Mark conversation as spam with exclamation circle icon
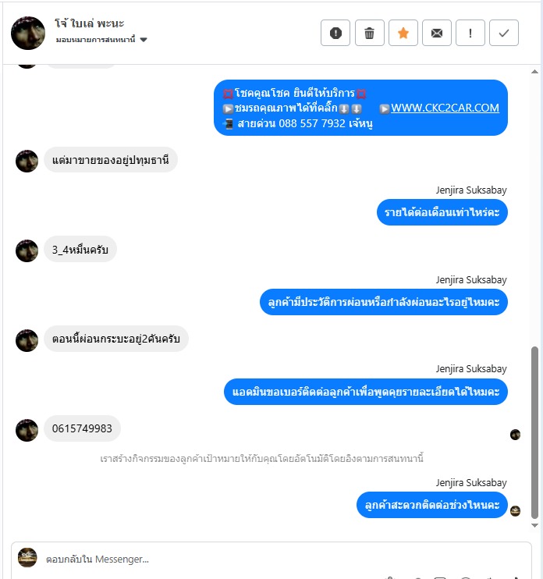 (x=335, y=33)
